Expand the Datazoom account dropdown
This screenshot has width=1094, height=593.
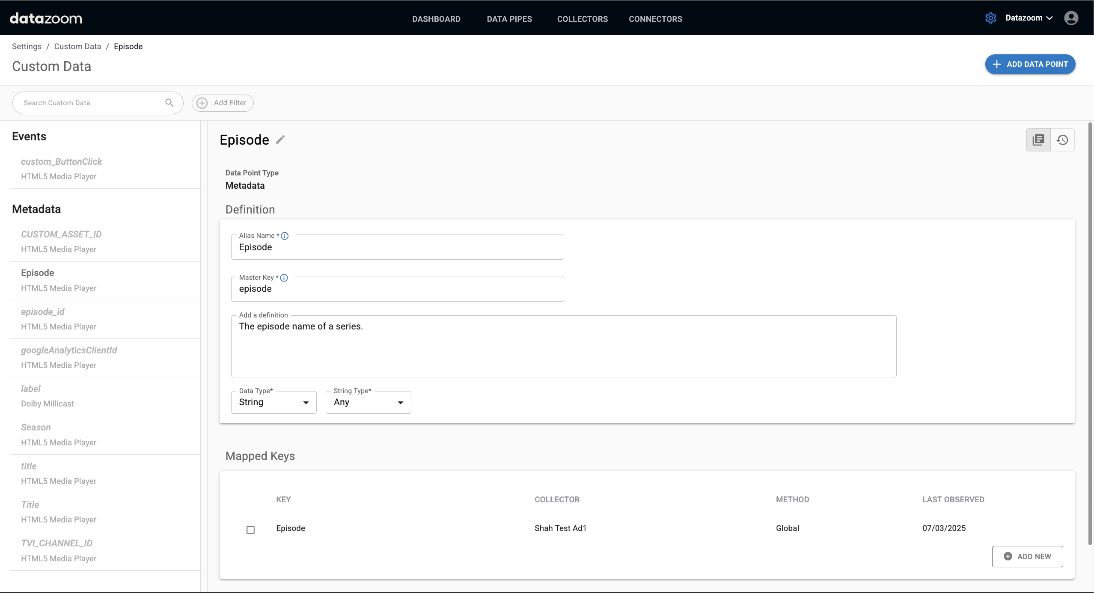tap(1029, 18)
